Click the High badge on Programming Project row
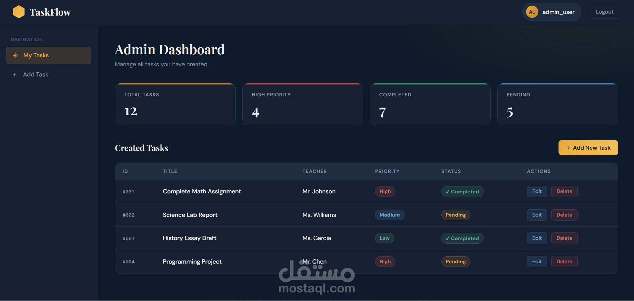The width and height of the screenshot is (634, 301). pos(385,262)
